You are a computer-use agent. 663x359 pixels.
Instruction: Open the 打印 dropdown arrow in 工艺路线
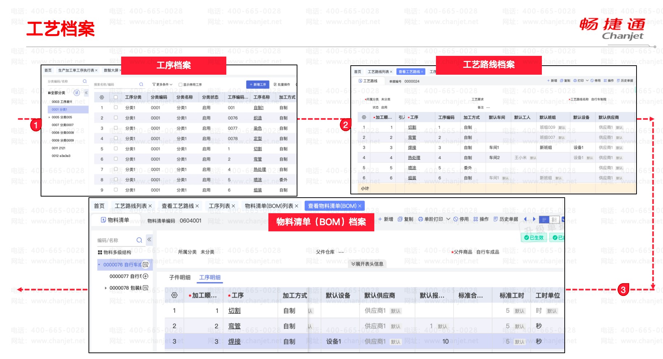tap(587, 81)
